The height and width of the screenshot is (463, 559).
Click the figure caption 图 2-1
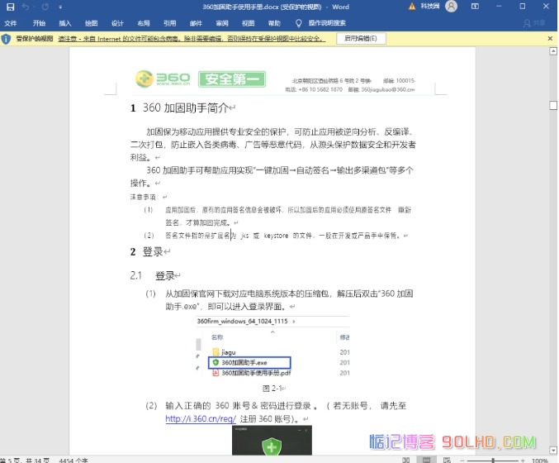click(272, 389)
